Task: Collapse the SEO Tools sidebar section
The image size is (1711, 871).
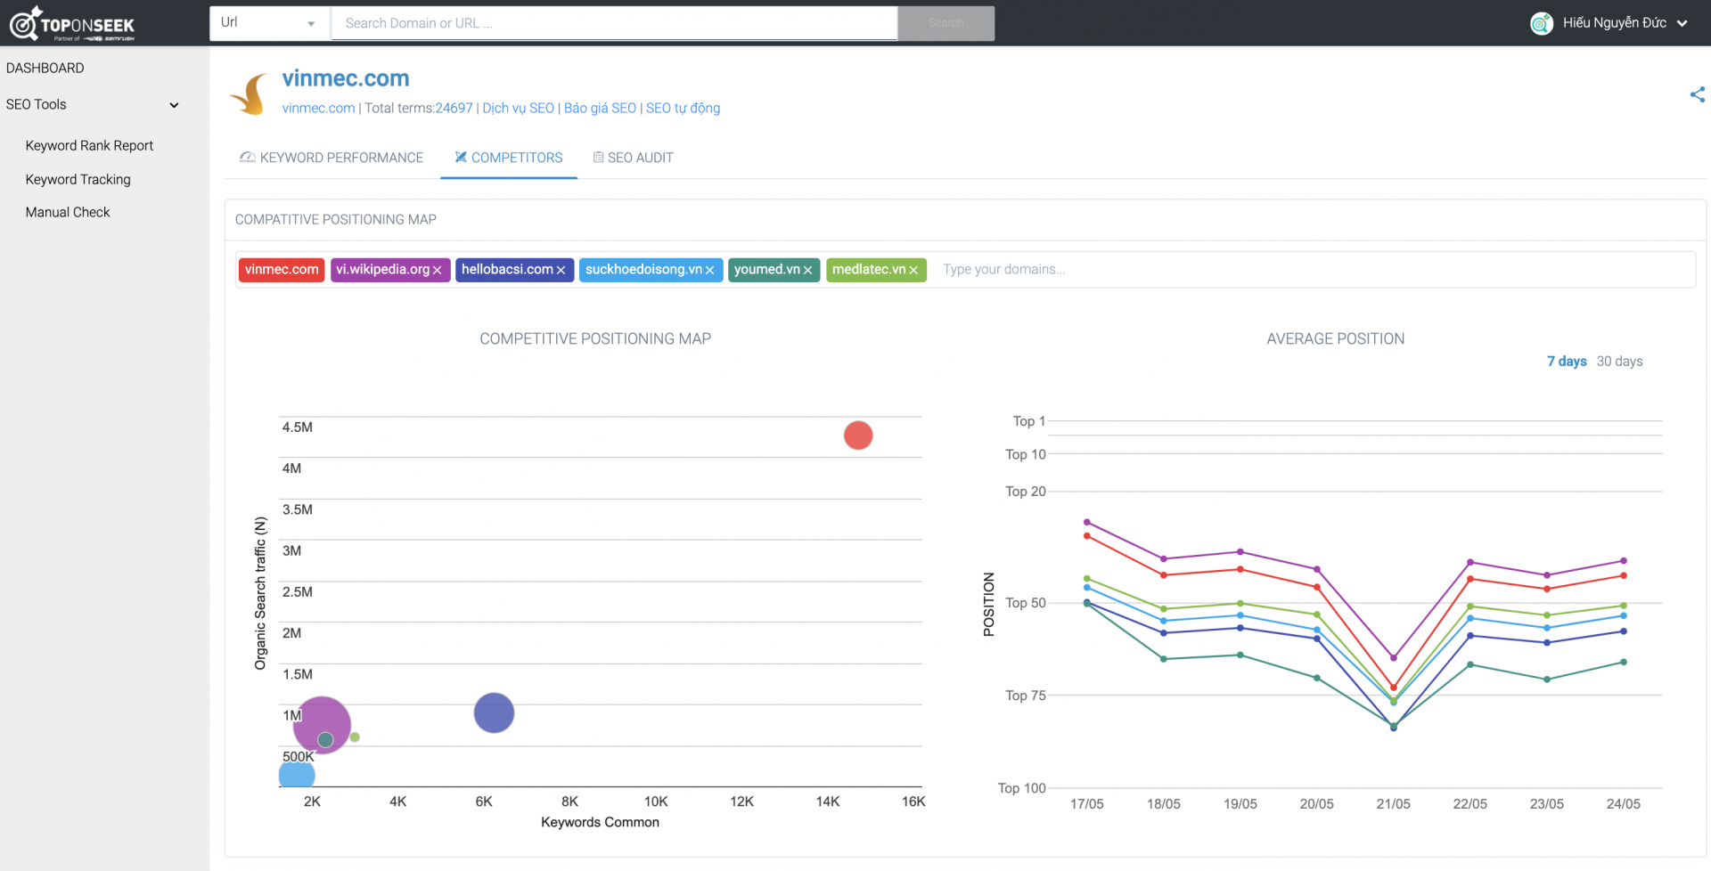Action: tap(175, 105)
